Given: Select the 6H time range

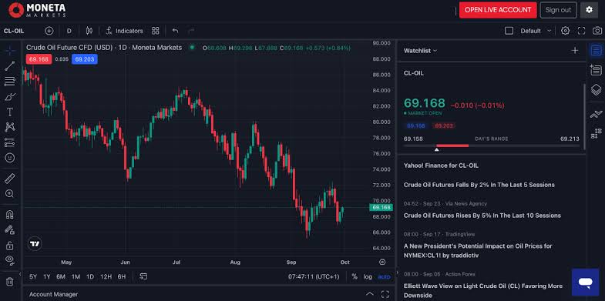Looking at the screenshot, I should pyautogui.click(x=122, y=276).
